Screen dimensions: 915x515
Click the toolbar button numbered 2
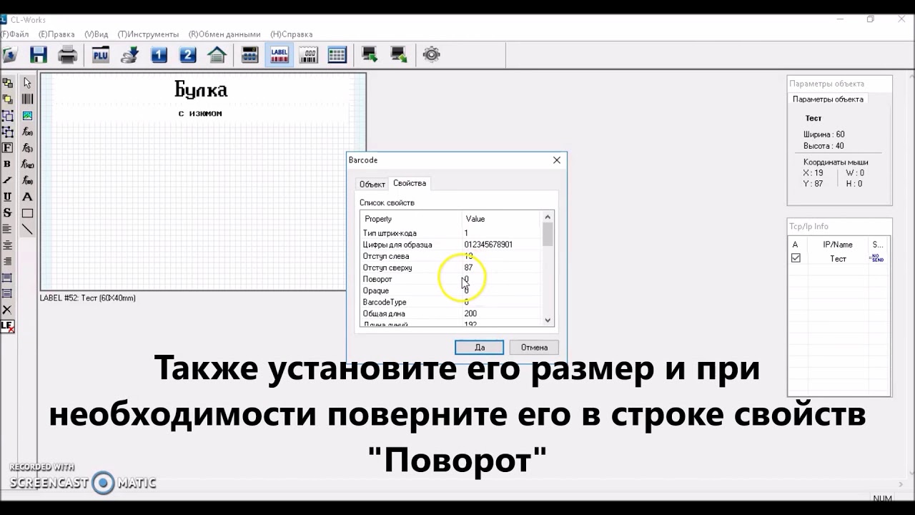point(188,54)
